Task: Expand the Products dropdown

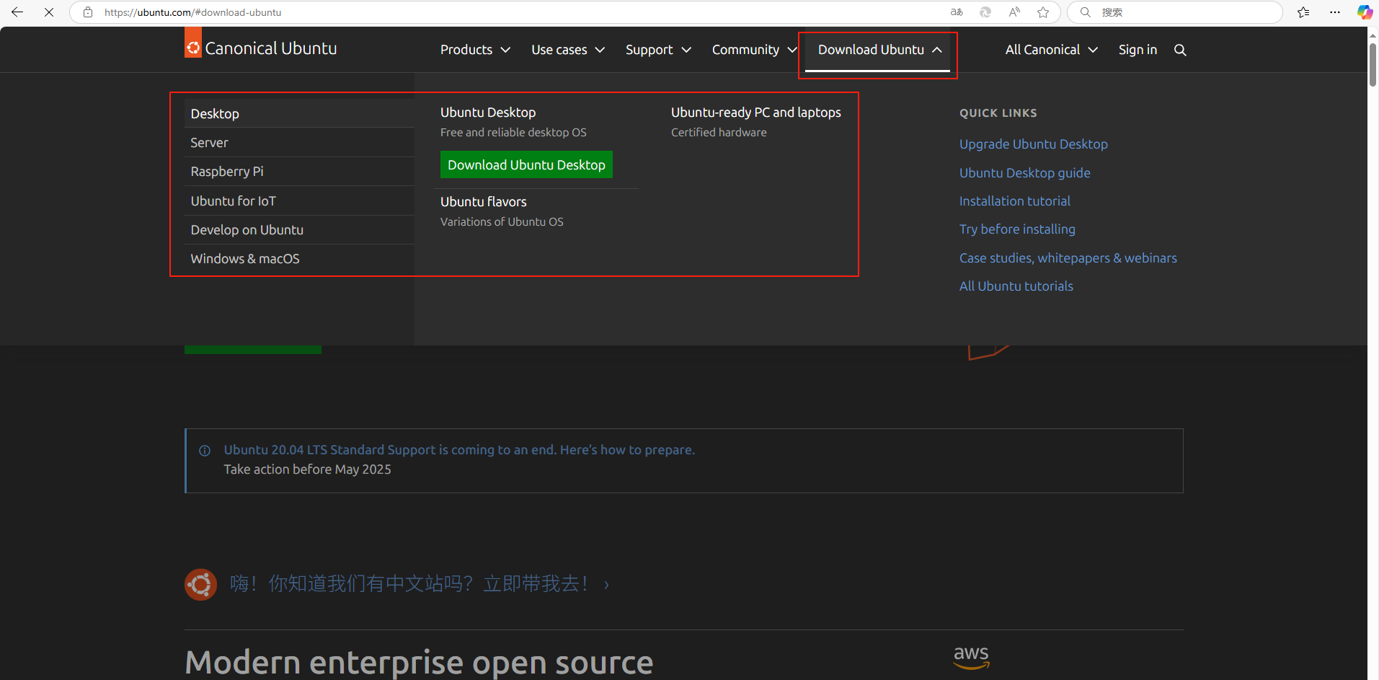Action: (x=475, y=50)
